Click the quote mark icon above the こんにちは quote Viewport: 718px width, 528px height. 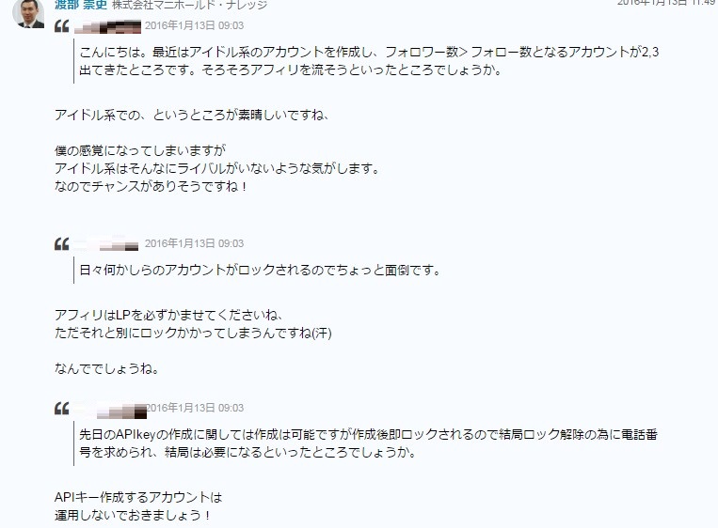click(x=62, y=26)
